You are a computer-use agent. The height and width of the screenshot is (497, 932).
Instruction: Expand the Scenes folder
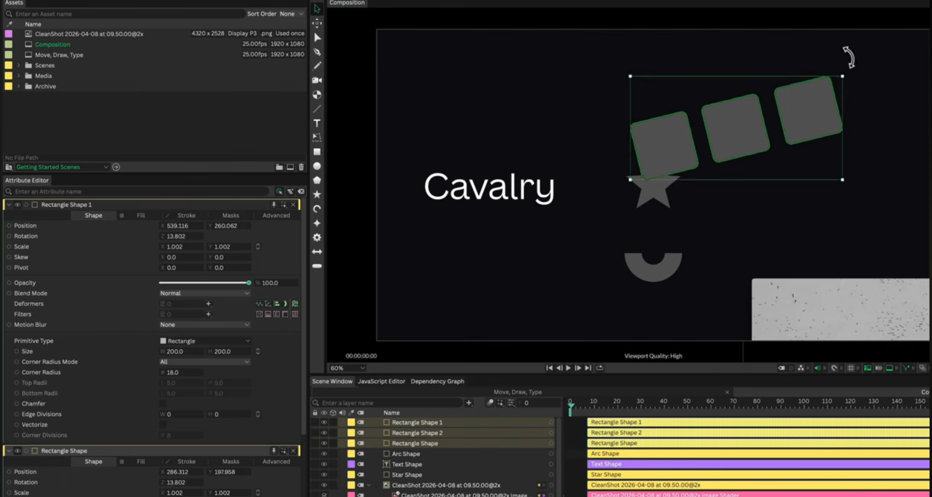[19, 65]
